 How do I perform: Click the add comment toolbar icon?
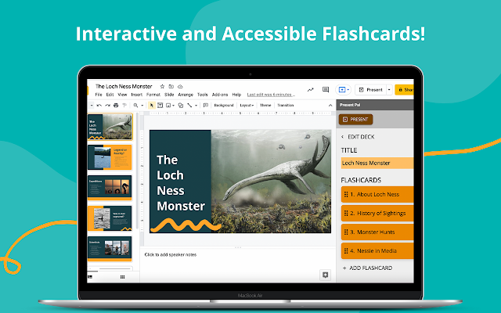click(206, 105)
